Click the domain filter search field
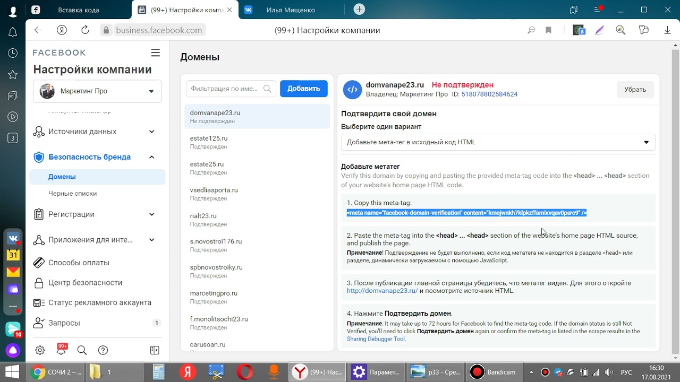Screen dimensions: 680x382 [224, 89]
